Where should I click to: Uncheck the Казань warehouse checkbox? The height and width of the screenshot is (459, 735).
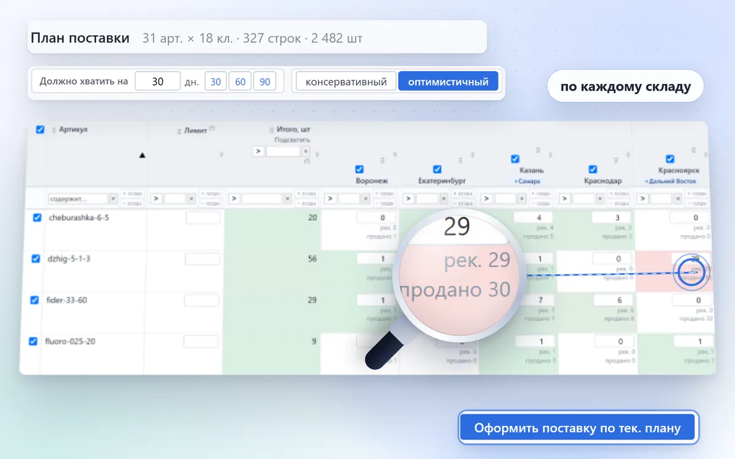pos(515,159)
